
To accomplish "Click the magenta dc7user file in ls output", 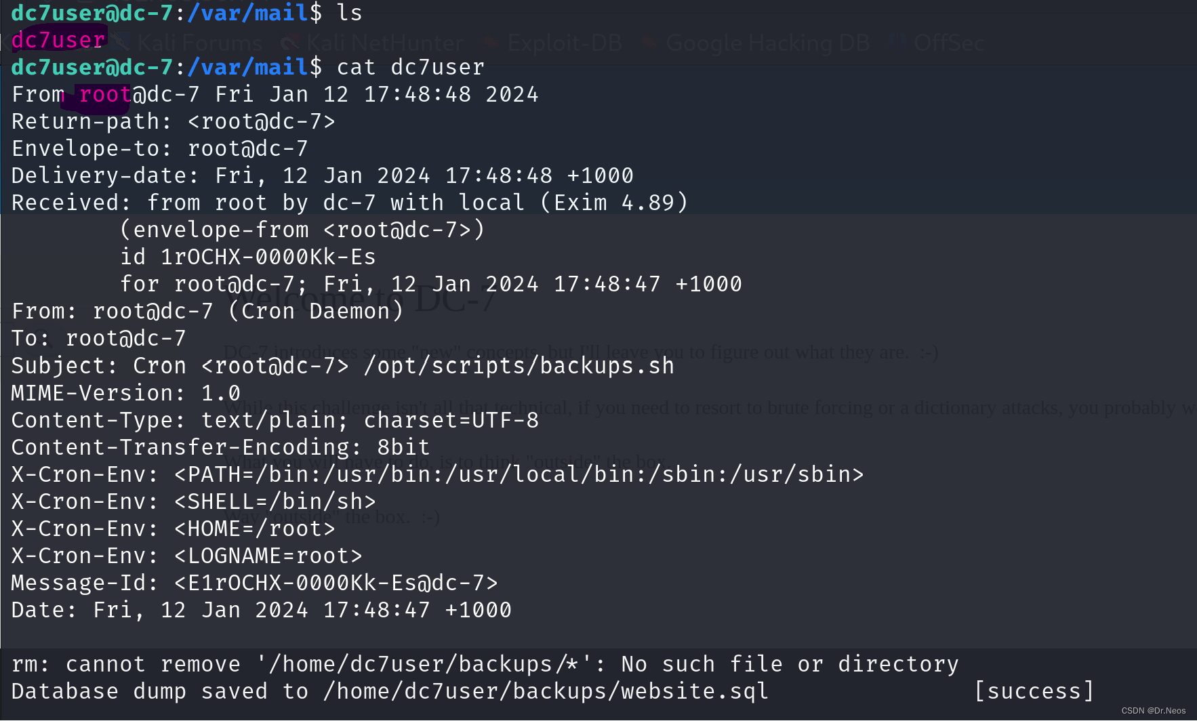I will [x=58, y=40].
